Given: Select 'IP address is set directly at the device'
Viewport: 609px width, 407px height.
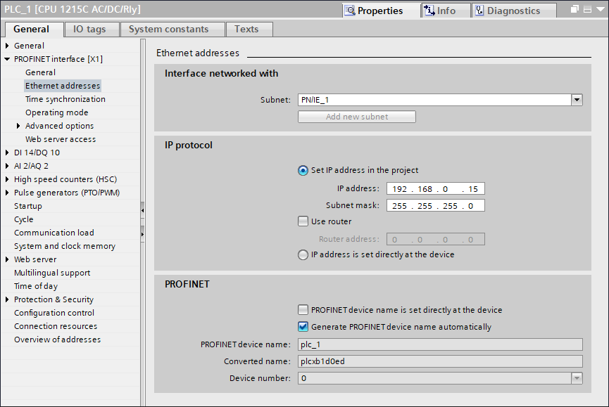Looking at the screenshot, I should [303, 255].
